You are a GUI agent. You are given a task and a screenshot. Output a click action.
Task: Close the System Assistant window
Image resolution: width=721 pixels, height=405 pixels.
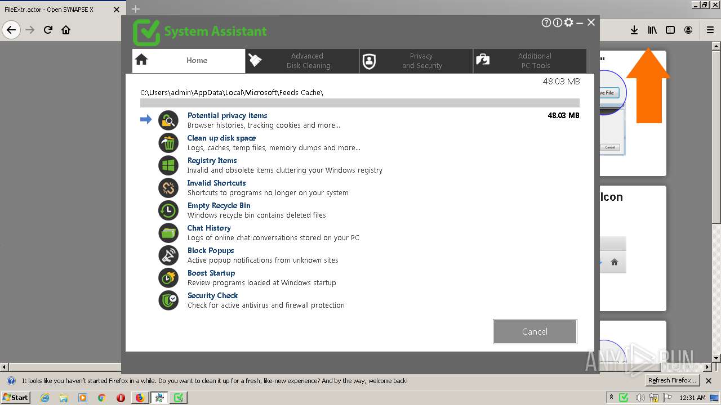pyautogui.click(x=591, y=22)
